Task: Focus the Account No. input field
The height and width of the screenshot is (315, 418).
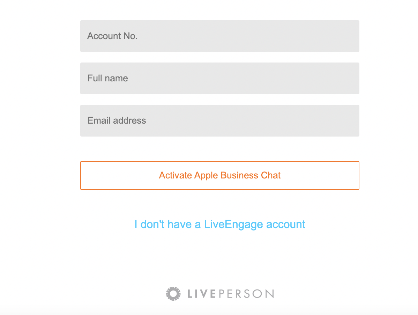Action: point(220,36)
